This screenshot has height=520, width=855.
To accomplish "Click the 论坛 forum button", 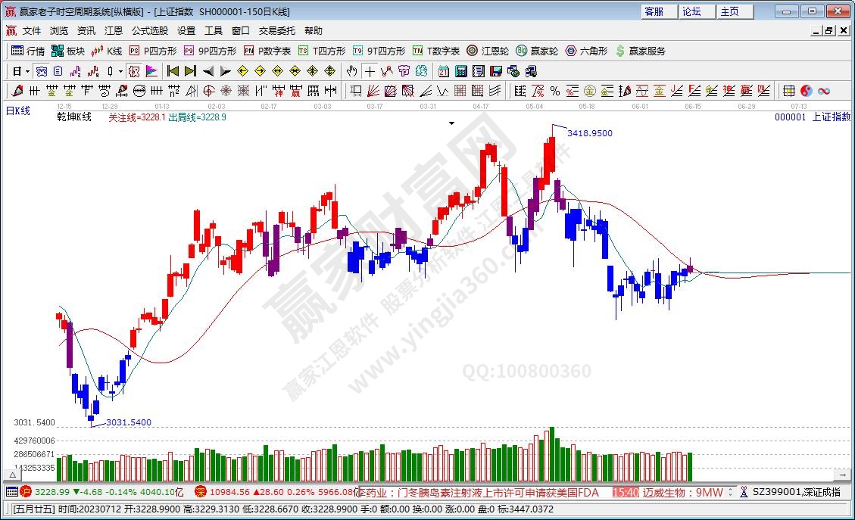I will click(x=691, y=11).
